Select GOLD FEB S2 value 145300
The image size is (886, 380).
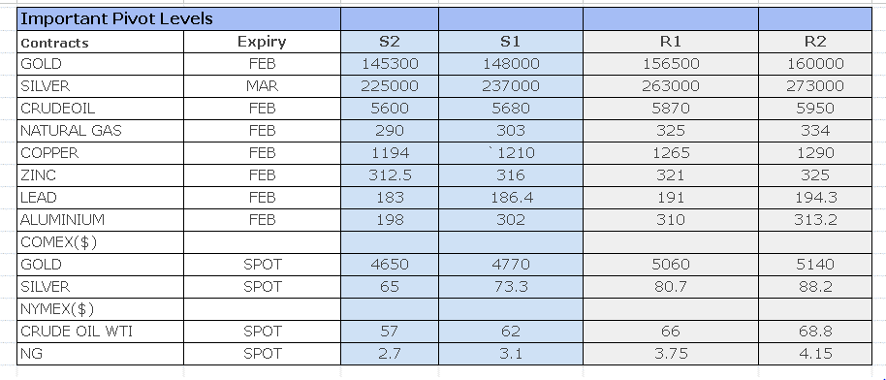[x=390, y=64]
